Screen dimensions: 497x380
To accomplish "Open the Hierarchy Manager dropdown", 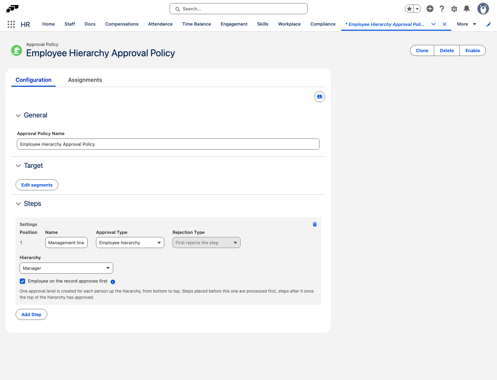I will [x=66, y=268].
